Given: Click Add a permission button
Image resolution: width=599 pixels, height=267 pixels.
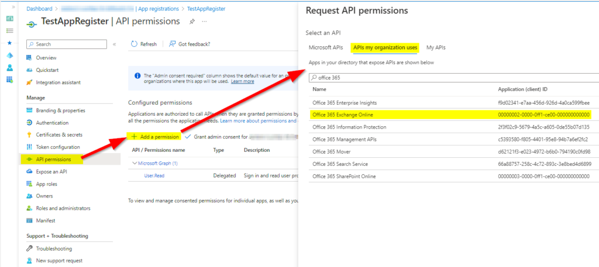Looking at the screenshot, I should point(155,137).
